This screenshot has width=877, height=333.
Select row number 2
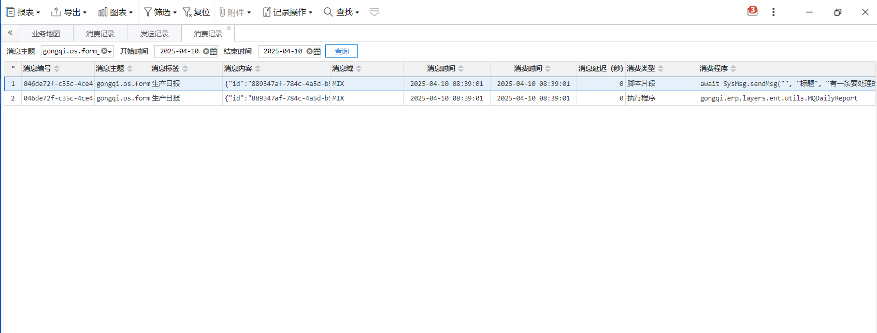coord(13,98)
